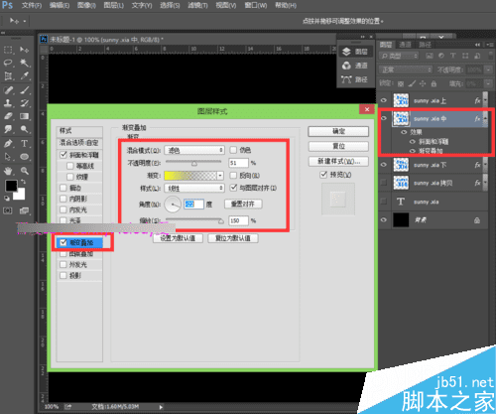Screen dimensions: 496x414
Task: Select the Brush tool
Action: [x=24, y=89]
